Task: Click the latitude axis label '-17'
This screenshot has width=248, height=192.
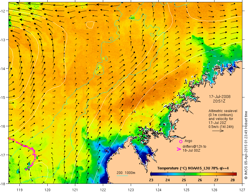Action: click(3, 155)
